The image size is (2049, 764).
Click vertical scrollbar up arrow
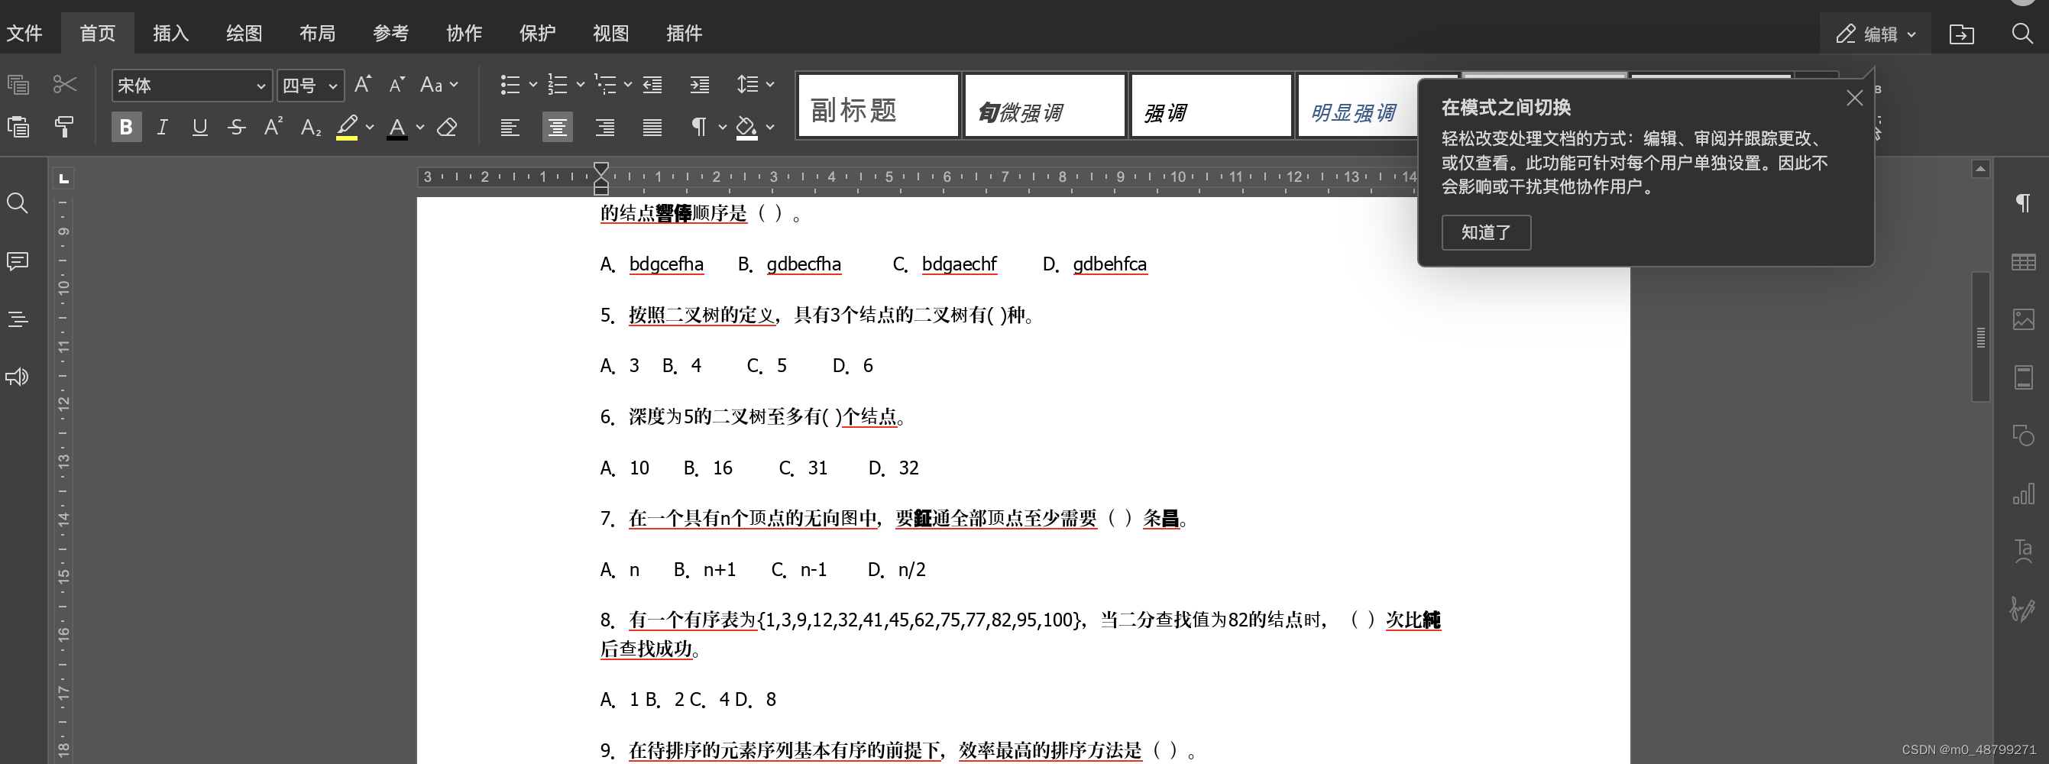click(x=1980, y=169)
